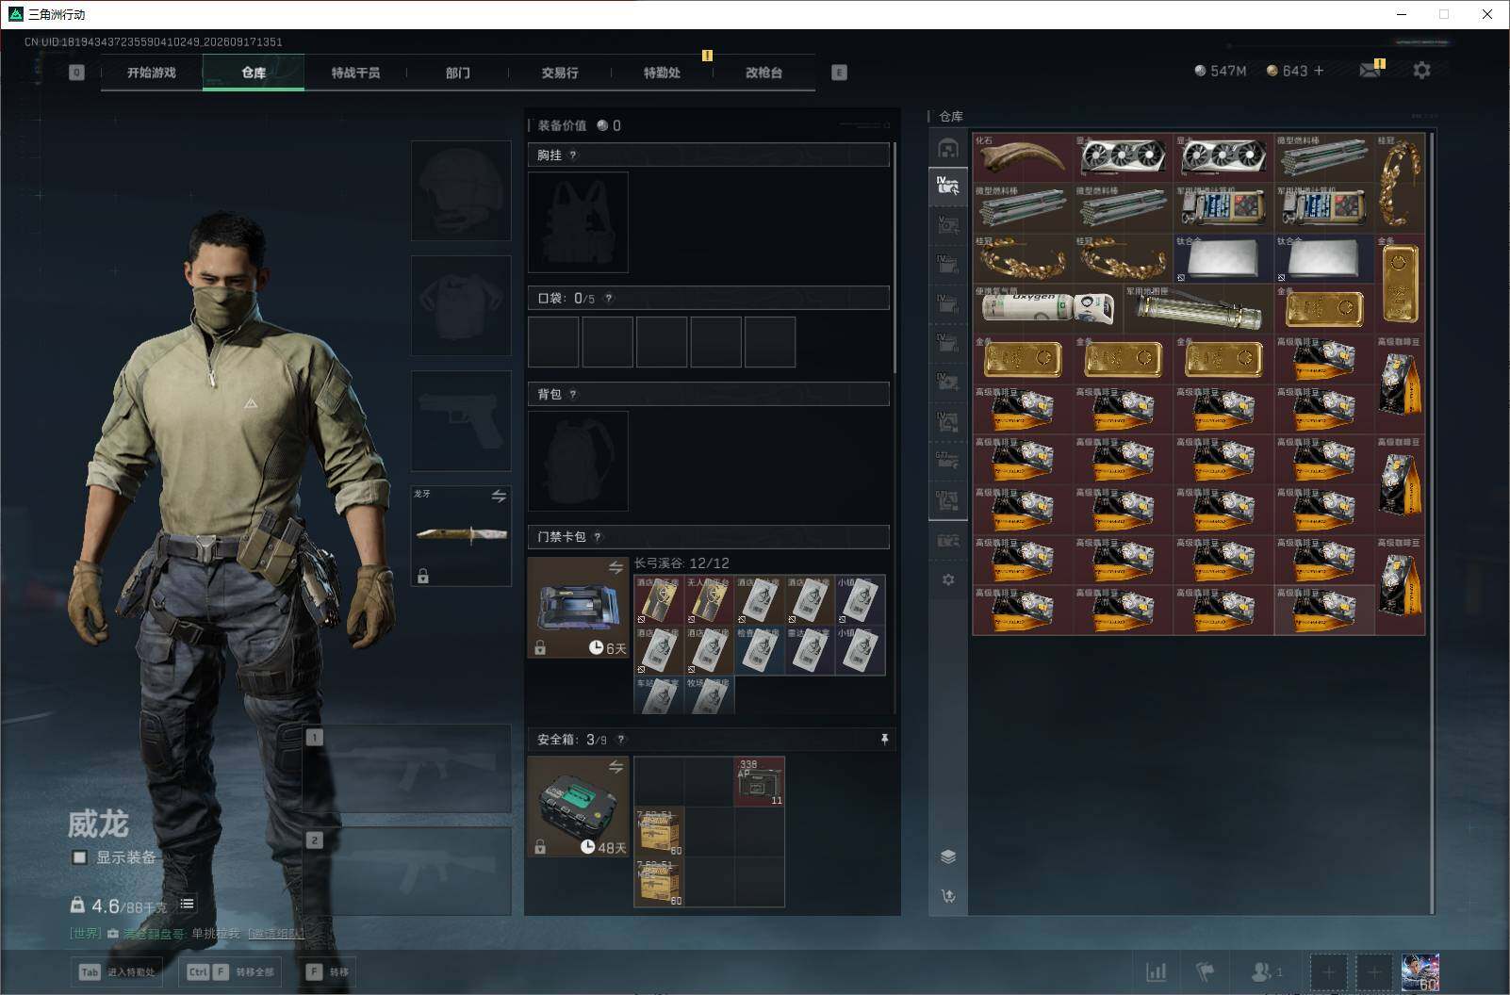Select the empty backpack slot

(578, 461)
